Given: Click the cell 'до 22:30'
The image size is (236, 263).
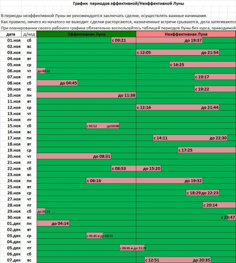Looking at the screenshot, I should 218,138.
